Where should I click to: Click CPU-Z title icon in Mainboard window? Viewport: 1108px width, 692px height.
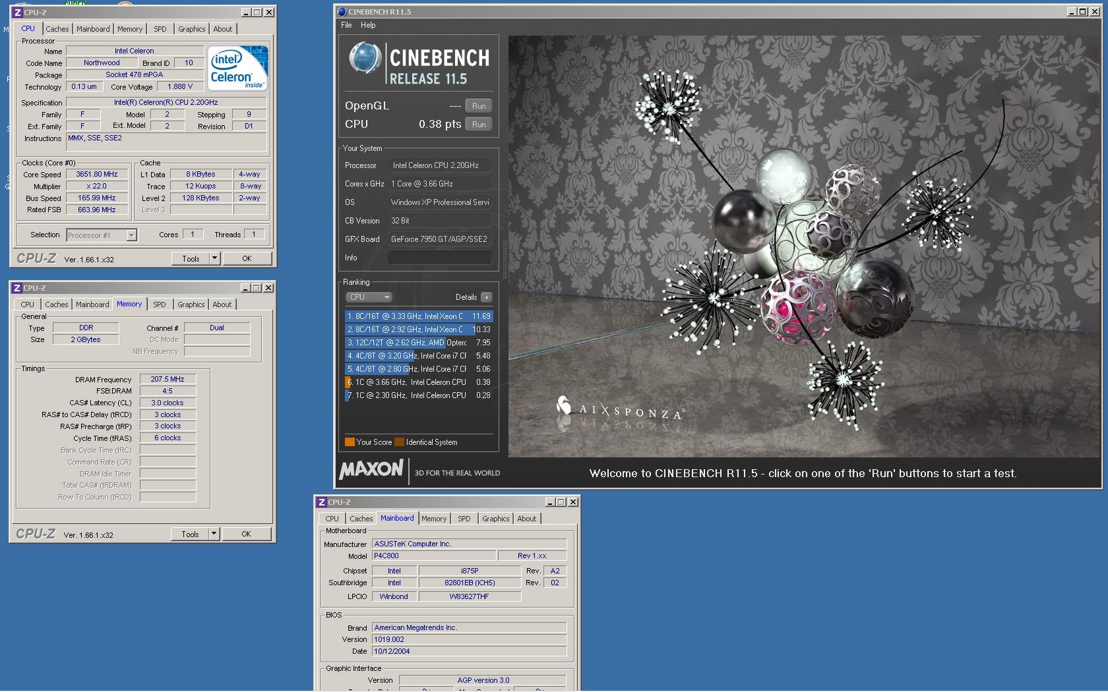322,502
